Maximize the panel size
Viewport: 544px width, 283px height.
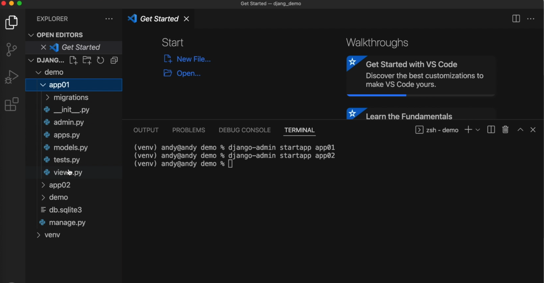[x=520, y=130]
